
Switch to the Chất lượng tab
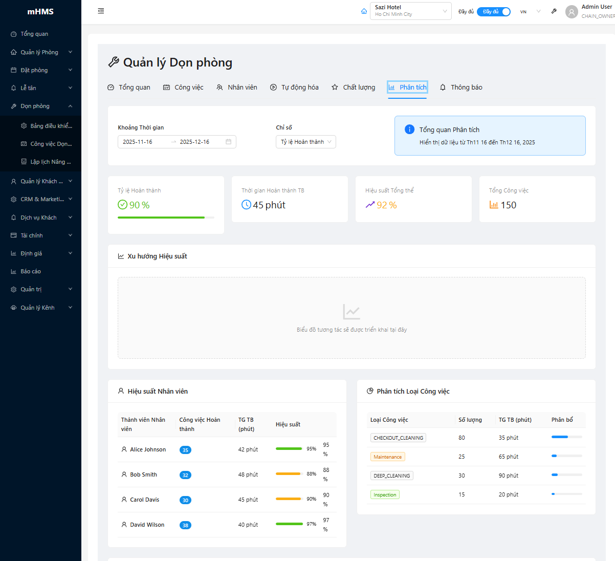pos(353,88)
